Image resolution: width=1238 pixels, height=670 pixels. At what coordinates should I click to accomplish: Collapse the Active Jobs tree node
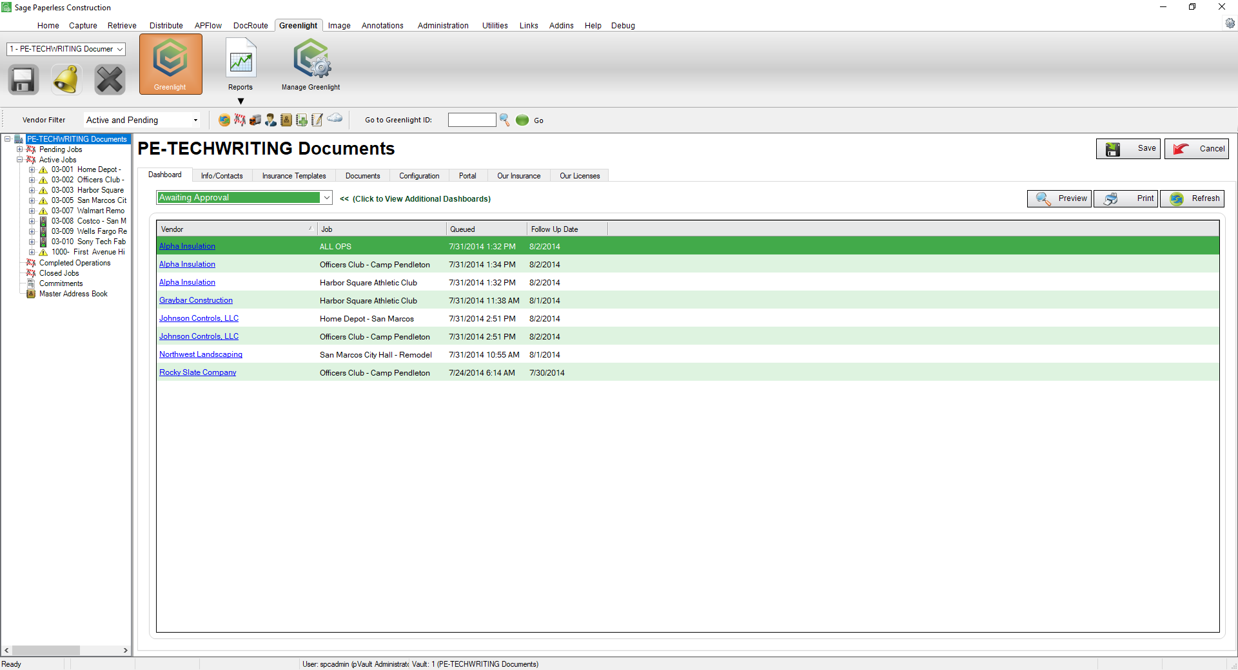[x=20, y=160]
